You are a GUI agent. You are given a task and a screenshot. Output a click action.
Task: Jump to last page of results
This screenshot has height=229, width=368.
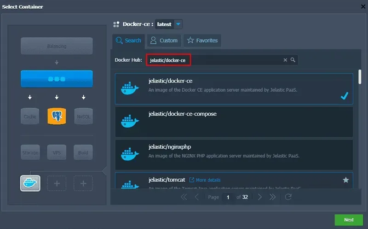[x=273, y=197]
